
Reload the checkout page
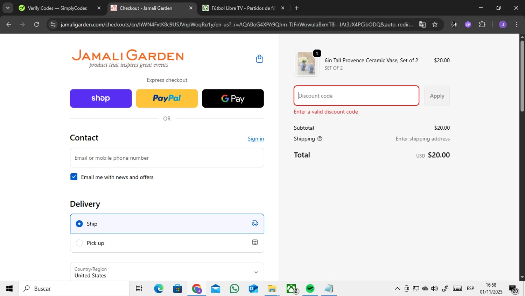[36, 24]
